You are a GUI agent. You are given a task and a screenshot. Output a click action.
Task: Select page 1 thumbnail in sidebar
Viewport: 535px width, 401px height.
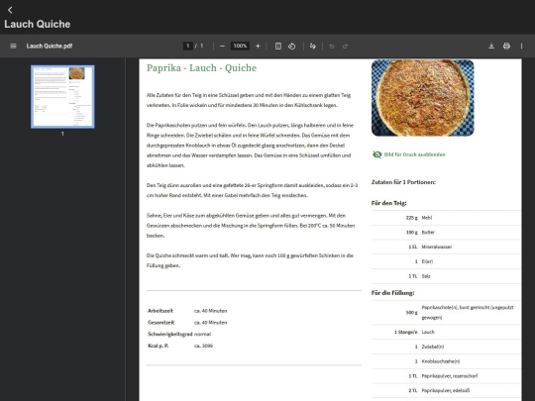coord(62,97)
